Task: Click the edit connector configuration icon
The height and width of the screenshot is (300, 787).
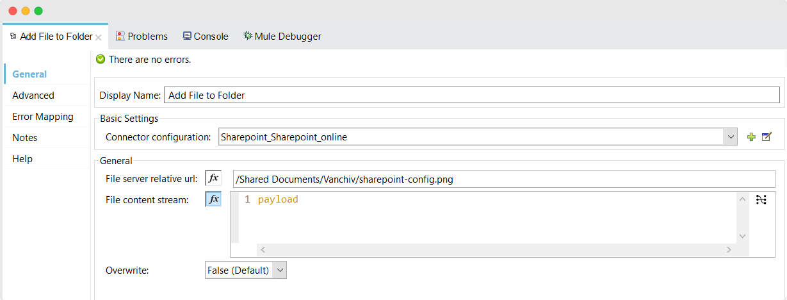Action: click(767, 137)
